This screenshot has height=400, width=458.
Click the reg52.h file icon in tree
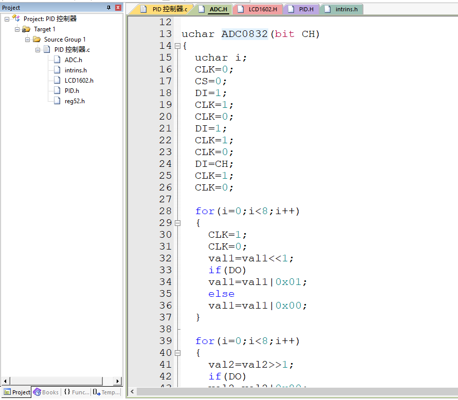(x=57, y=101)
